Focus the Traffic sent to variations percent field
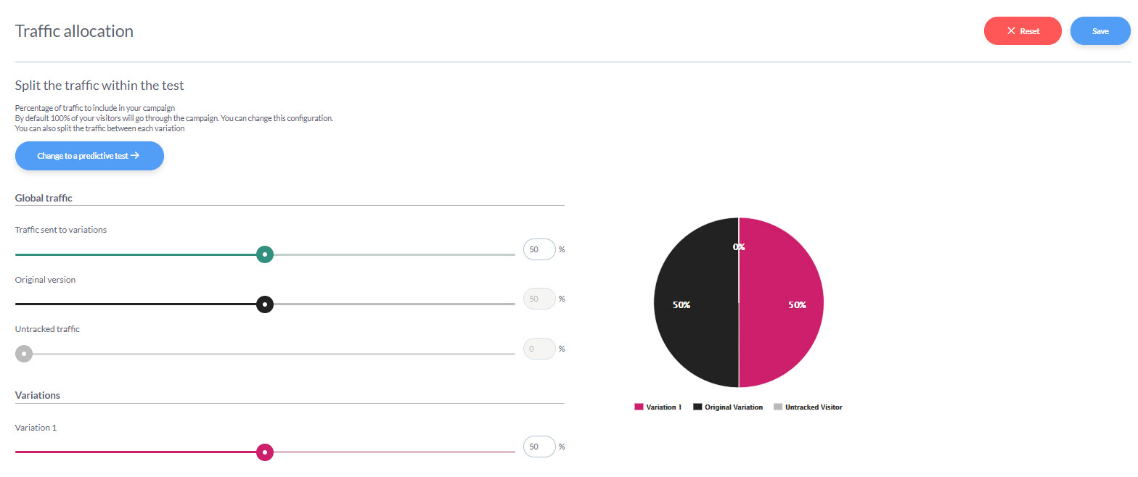The width and height of the screenshot is (1138, 477). 539,249
